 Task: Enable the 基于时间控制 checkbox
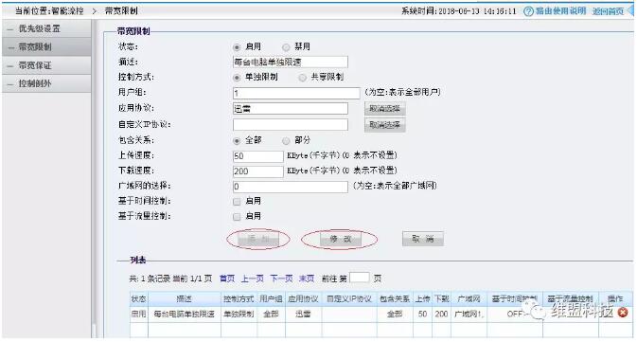point(237,201)
